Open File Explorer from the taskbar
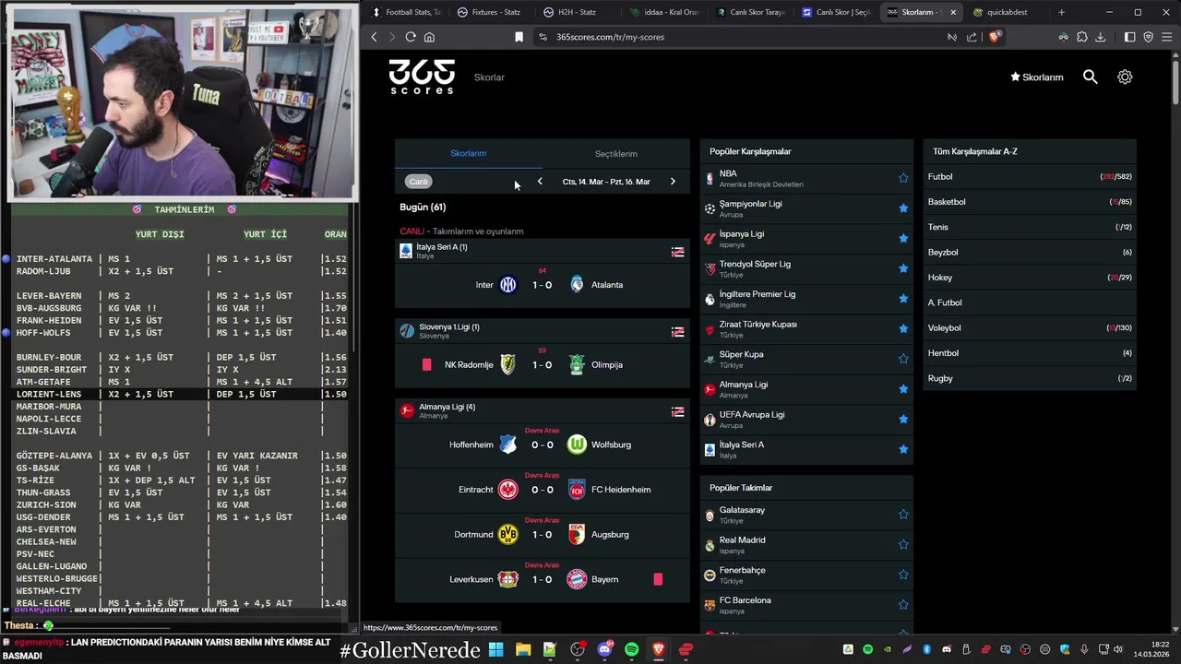The height and width of the screenshot is (664, 1181). point(523,649)
